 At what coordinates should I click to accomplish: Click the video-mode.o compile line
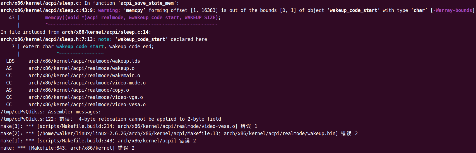(x=87, y=83)
